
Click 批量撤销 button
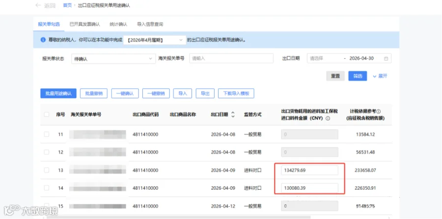94,94
